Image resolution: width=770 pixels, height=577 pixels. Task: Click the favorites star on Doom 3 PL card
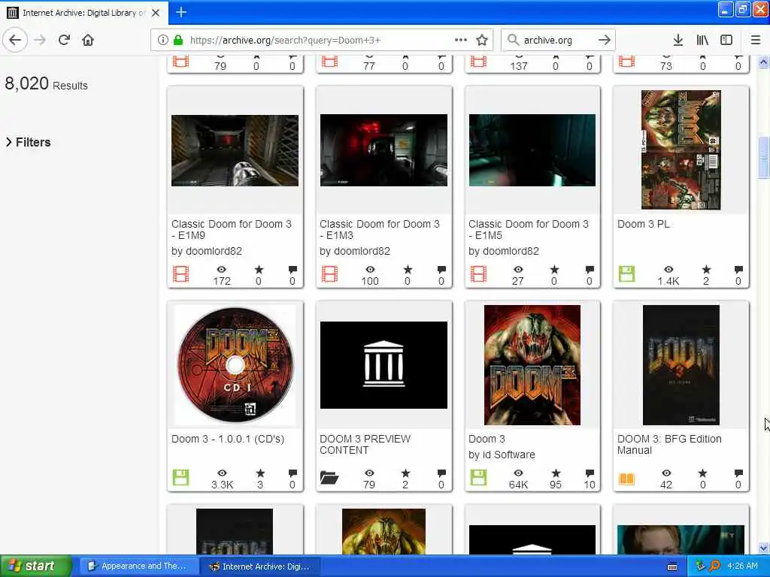pyautogui.click(x=706, y=270)
